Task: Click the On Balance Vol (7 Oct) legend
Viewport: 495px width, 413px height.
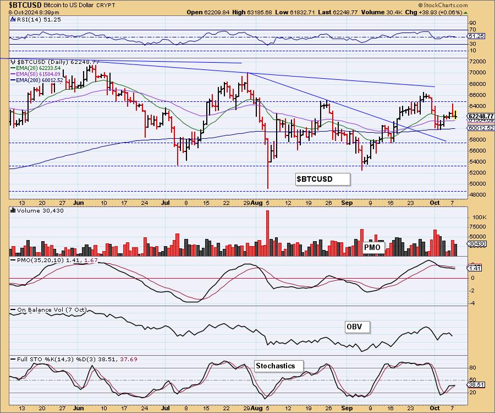Action: tap(49, 309)
